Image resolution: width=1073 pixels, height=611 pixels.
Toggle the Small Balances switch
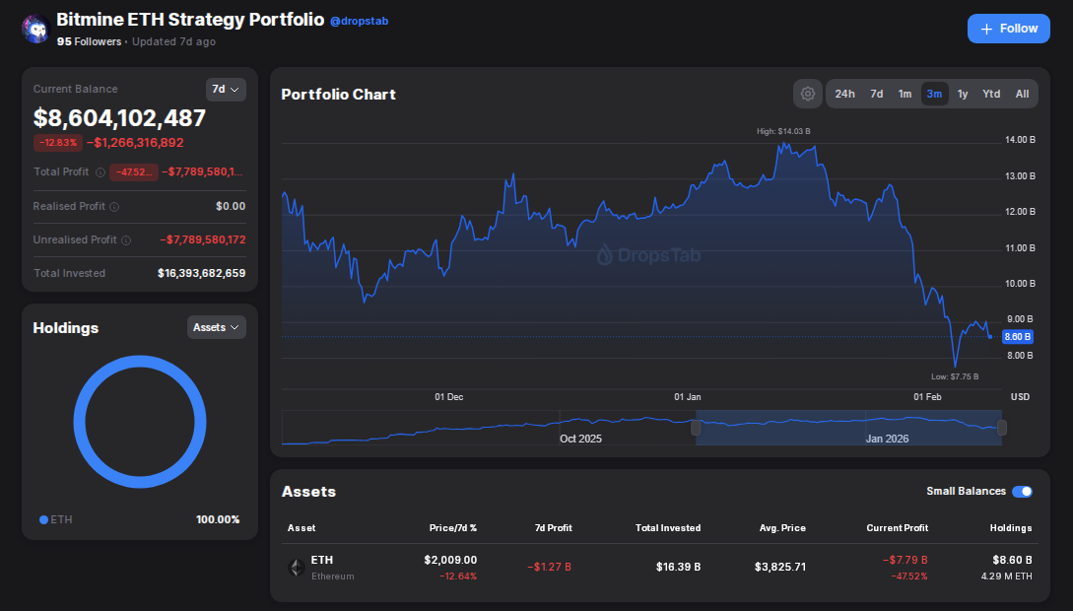click(1022, 491)
